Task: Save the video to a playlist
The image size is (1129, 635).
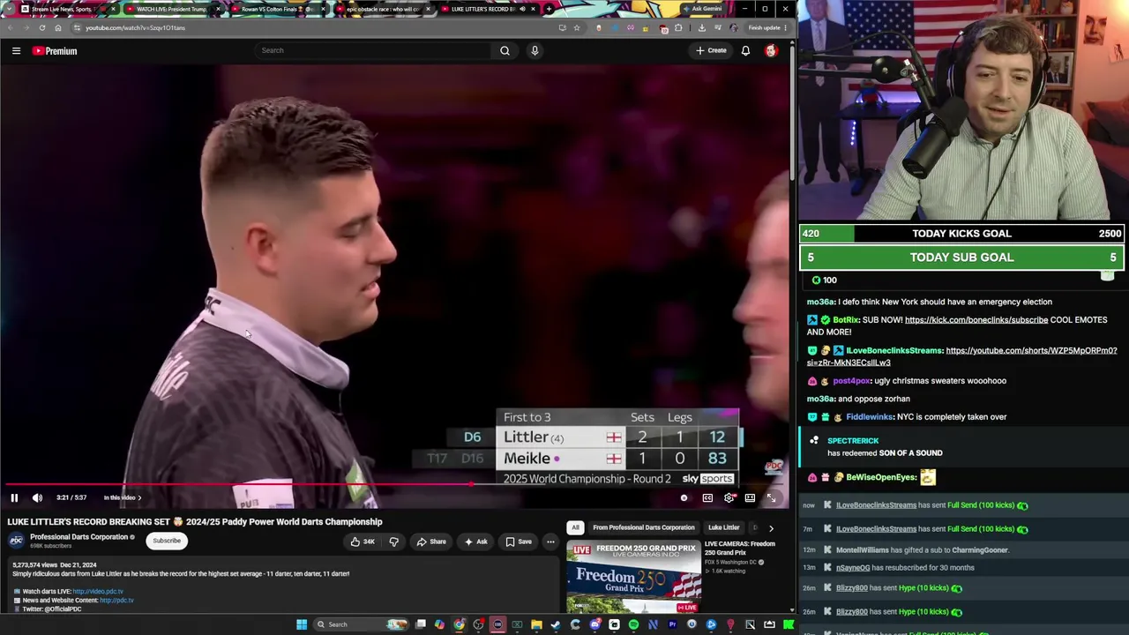Action: click(x=519, y=542)
